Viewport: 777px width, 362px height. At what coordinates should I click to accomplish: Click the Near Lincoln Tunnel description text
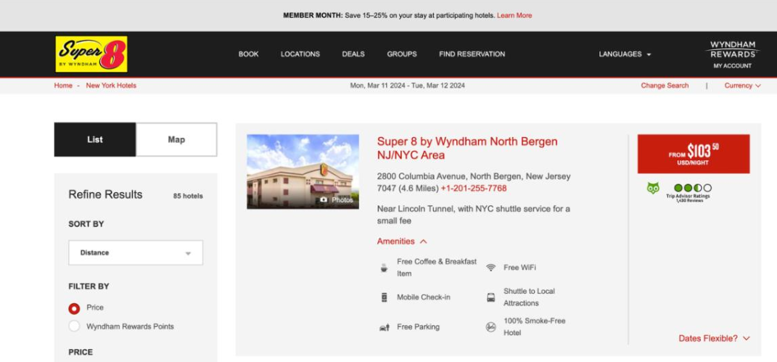[473, 215]
